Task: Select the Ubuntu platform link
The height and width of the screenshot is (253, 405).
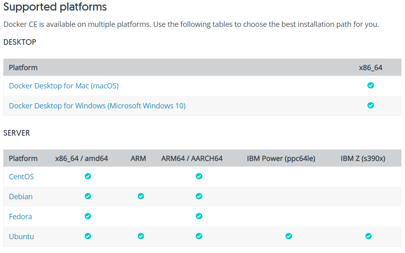Action: pyautogui.click(x=21, y=237)
